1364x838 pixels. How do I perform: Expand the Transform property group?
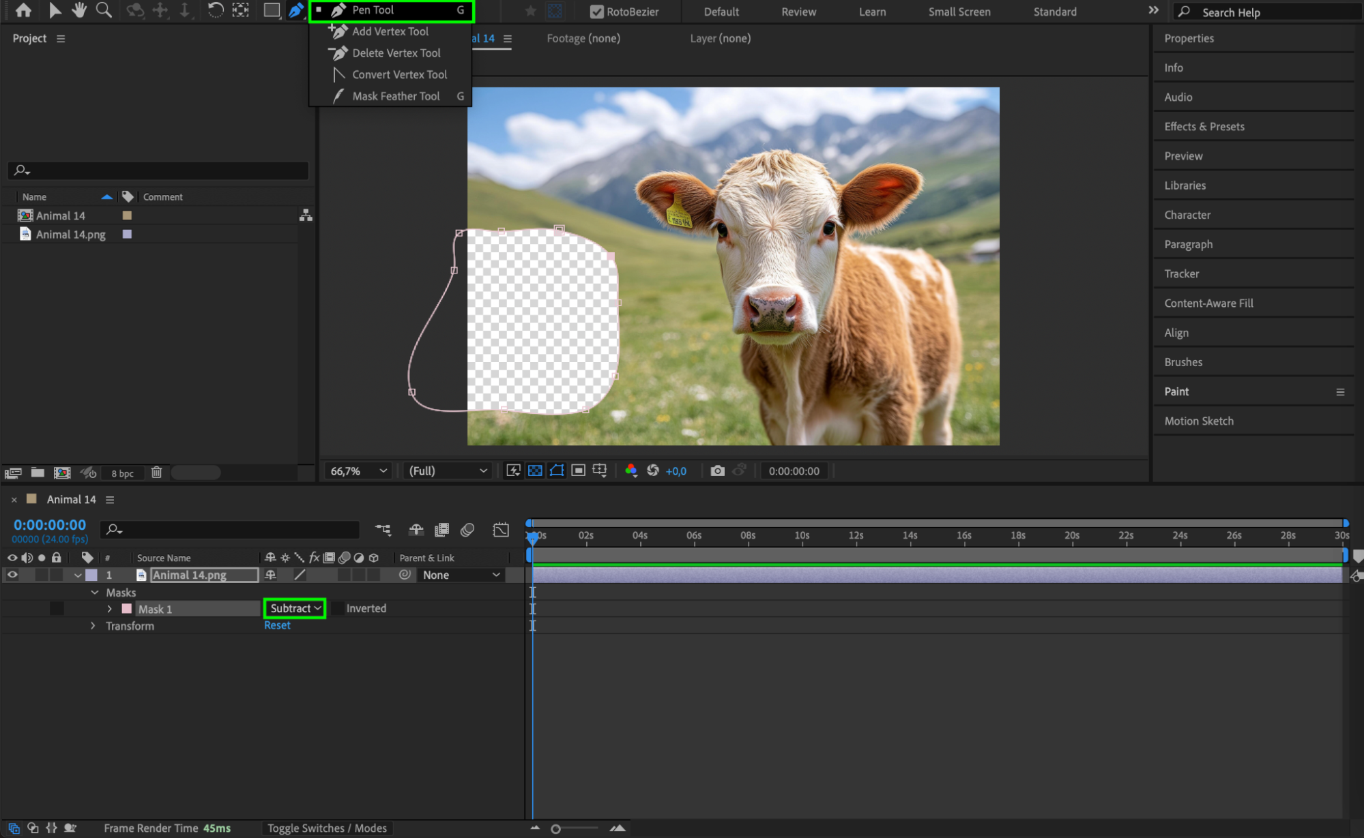(x=93, y=626)
